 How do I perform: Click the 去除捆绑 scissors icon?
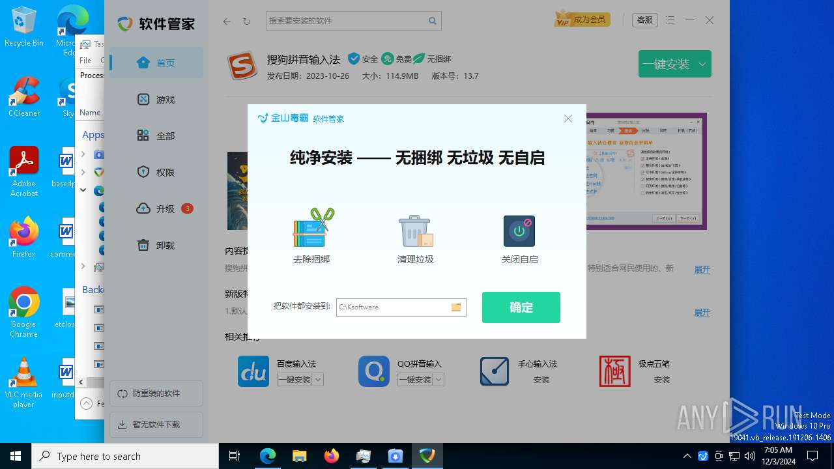(x=313, y=227)
